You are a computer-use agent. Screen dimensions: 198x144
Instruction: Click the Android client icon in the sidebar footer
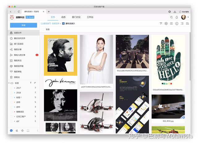[22, 130]
